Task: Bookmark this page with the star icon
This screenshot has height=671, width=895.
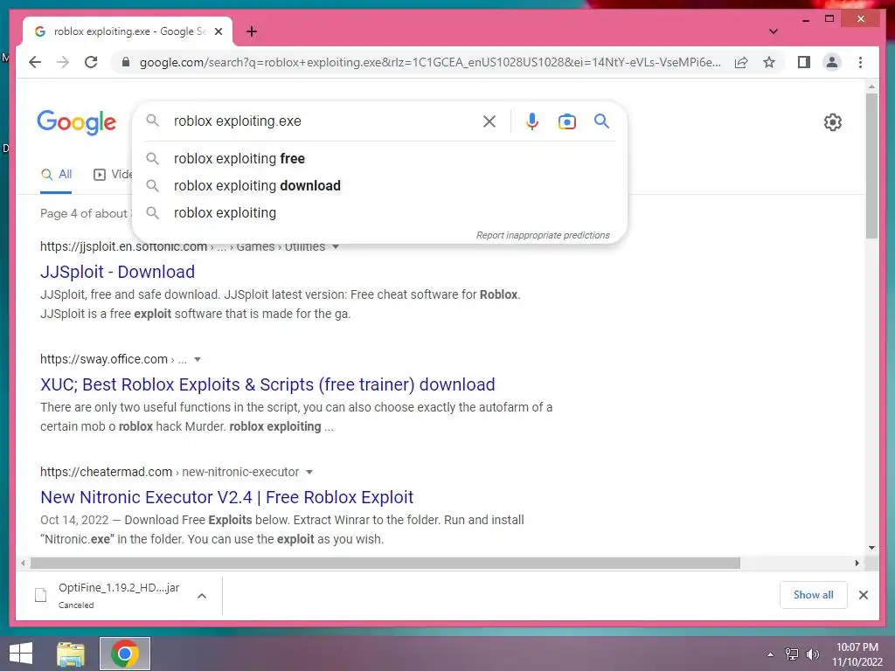Action: [x=769, y=62]
